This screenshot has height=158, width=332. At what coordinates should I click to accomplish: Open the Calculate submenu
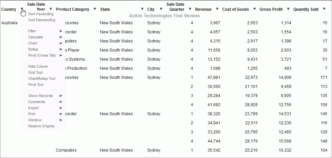[x=36, y=37]
